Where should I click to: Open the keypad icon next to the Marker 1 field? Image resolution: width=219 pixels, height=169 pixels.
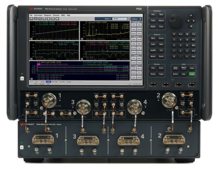[x=128, y=19]
